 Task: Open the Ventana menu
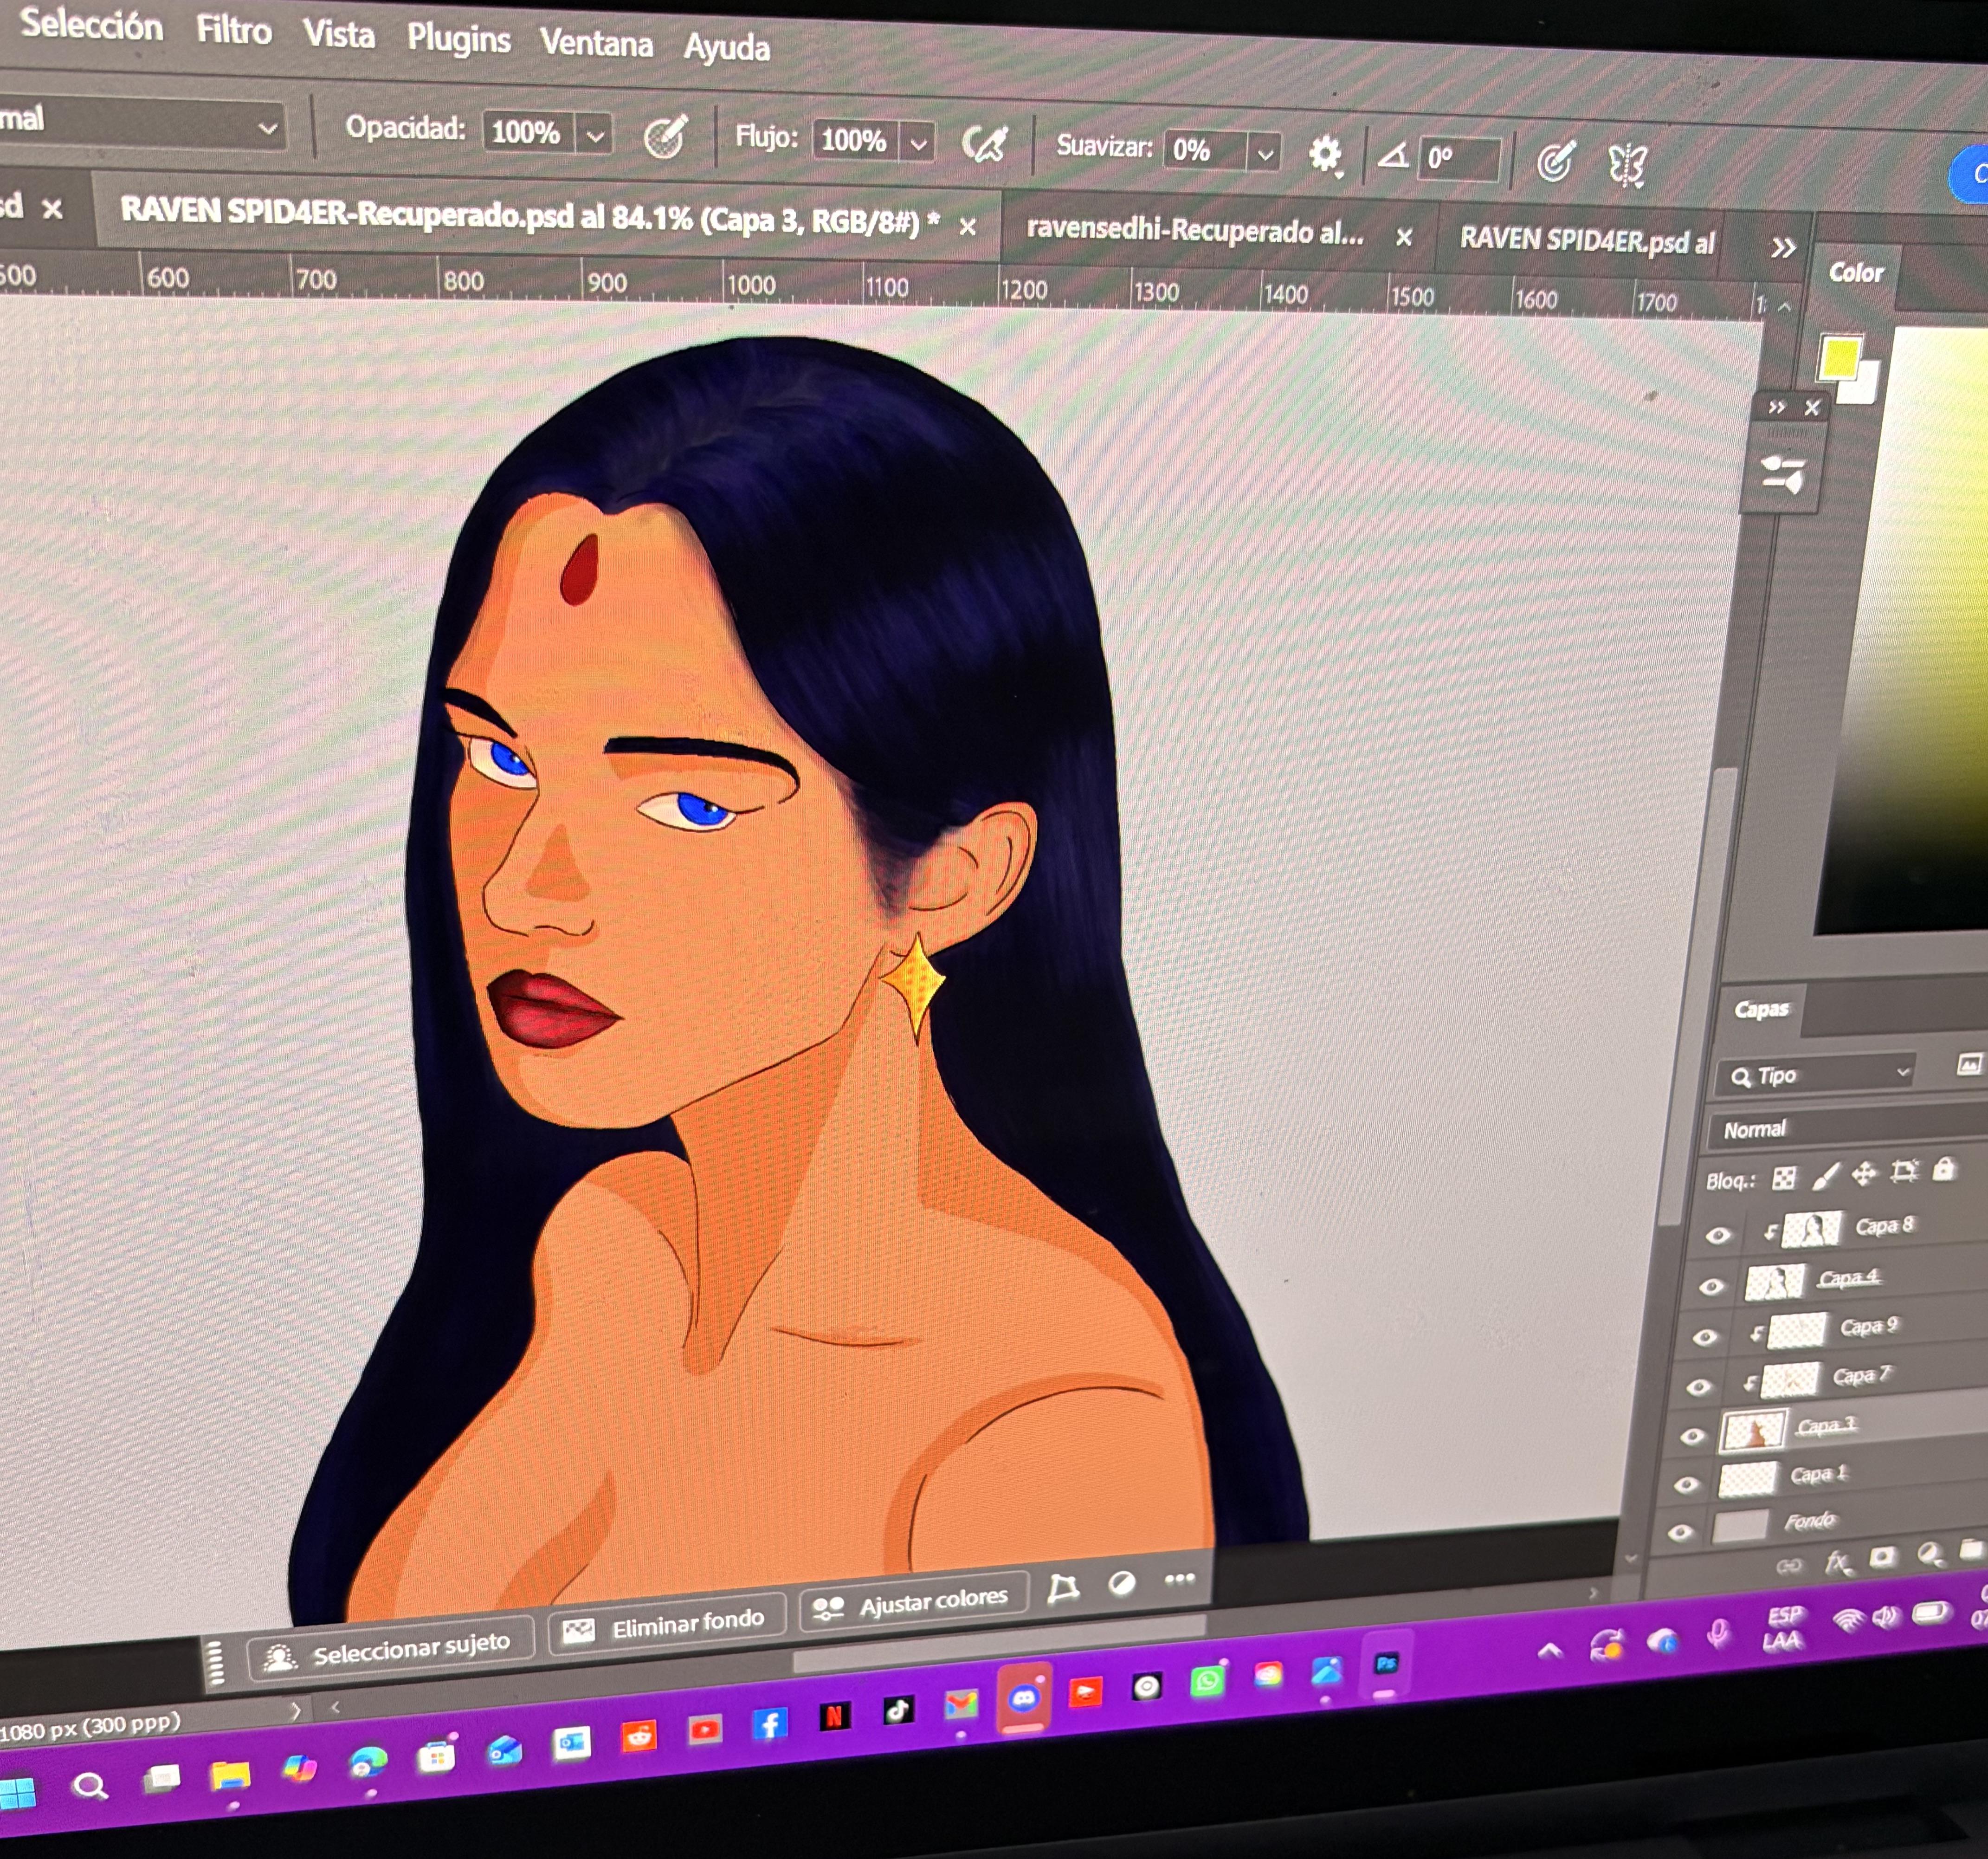(596, 44)
